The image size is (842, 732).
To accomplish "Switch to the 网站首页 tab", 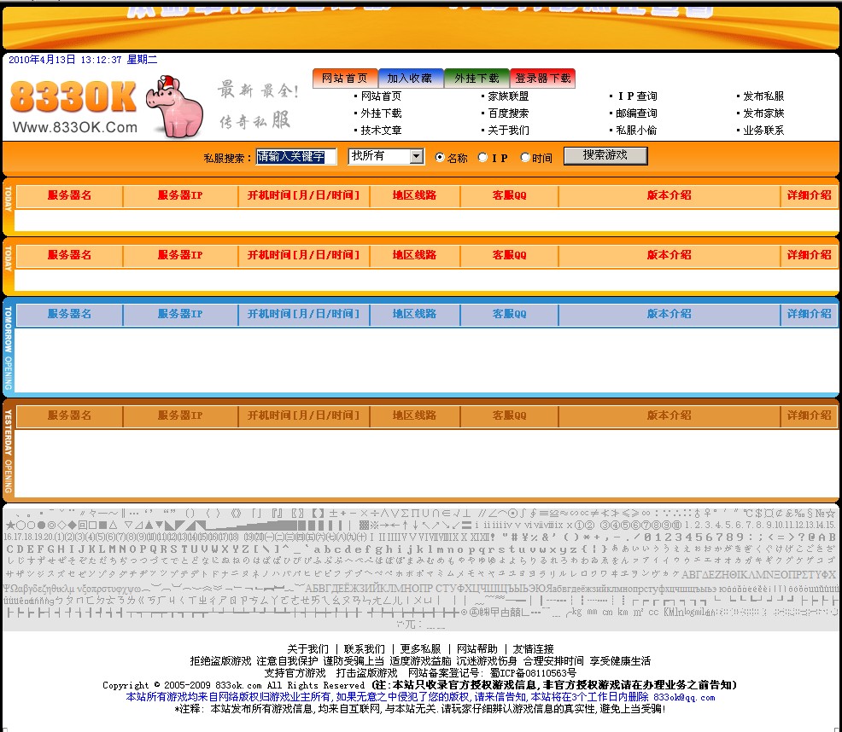I will coord(344,77).
